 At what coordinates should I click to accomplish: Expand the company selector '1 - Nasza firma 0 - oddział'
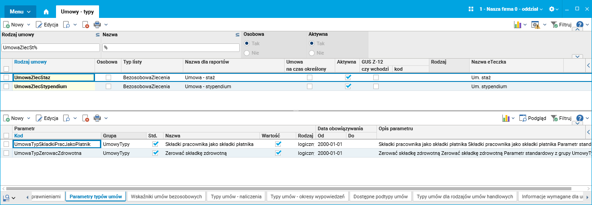[511, 9]
